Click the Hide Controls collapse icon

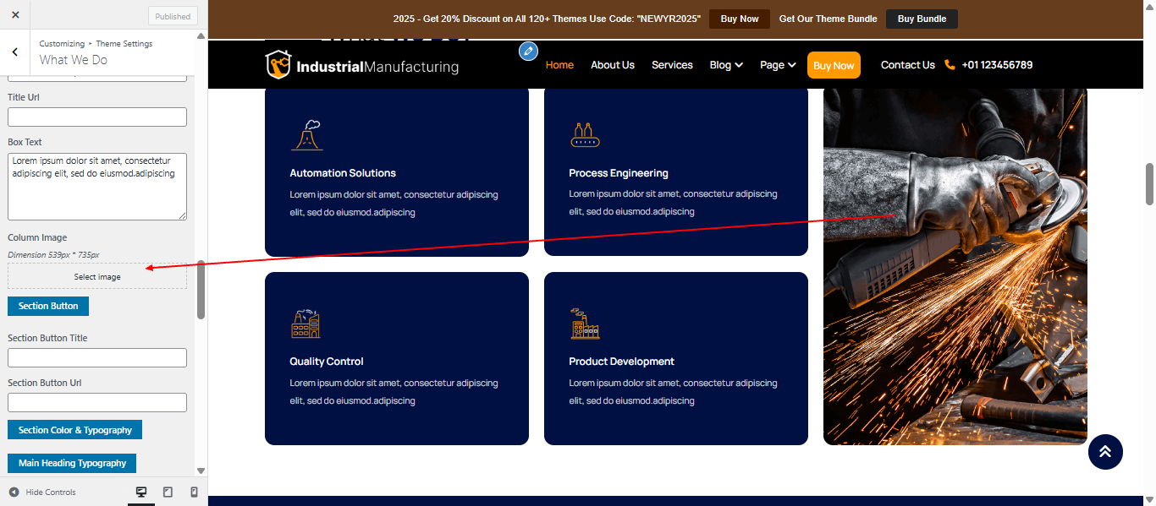[x=14, y=492]
